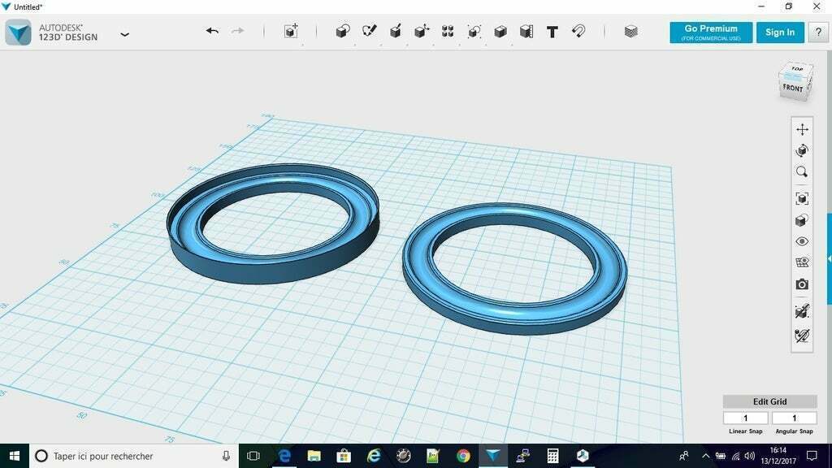
Task: Open the Linear Snap value field
Action: (746, 418)
